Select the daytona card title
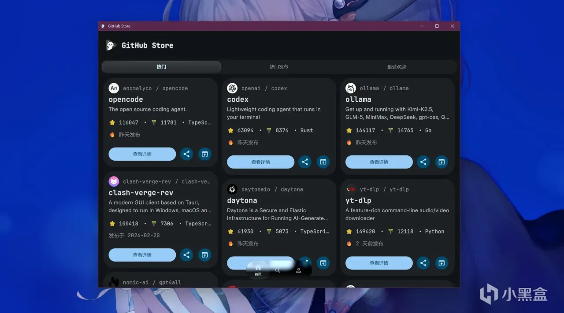 (242, 201)
